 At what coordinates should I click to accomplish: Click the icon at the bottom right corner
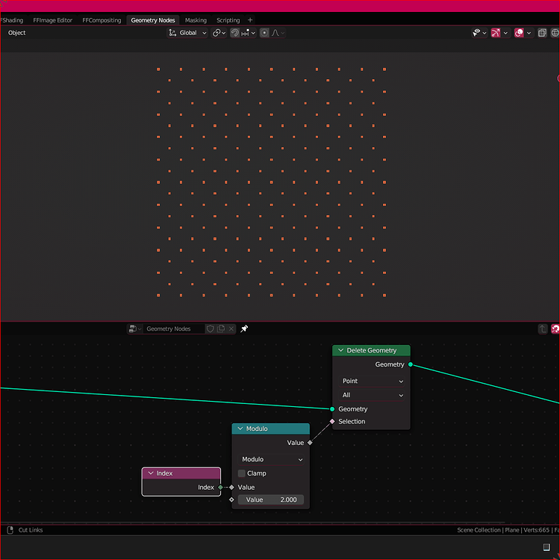coord(546,547)
